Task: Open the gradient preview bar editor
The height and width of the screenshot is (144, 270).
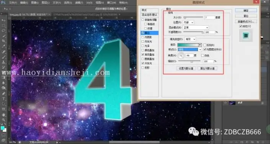Action: click(x=188, y=45)
